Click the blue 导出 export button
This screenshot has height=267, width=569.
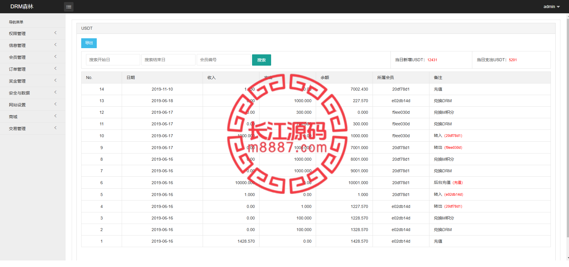[89, 43]
